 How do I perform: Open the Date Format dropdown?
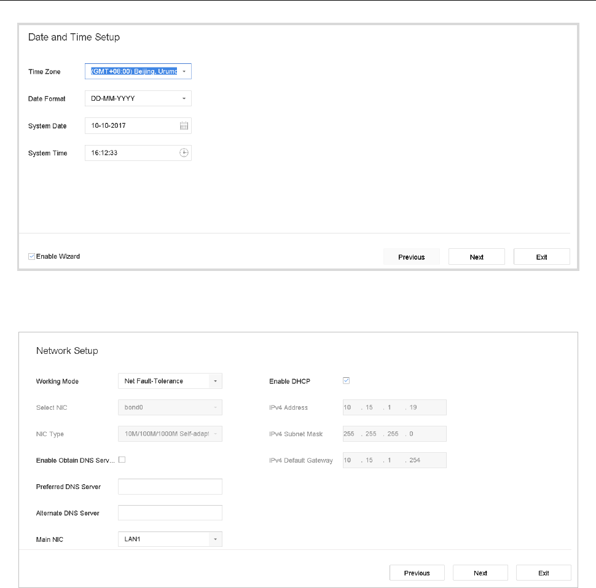[x=184, y=99]
